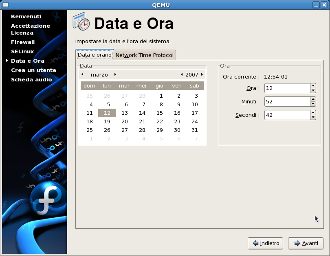
Task: Go to previous year arrow beside 2007
Action: tap(182, 74)
